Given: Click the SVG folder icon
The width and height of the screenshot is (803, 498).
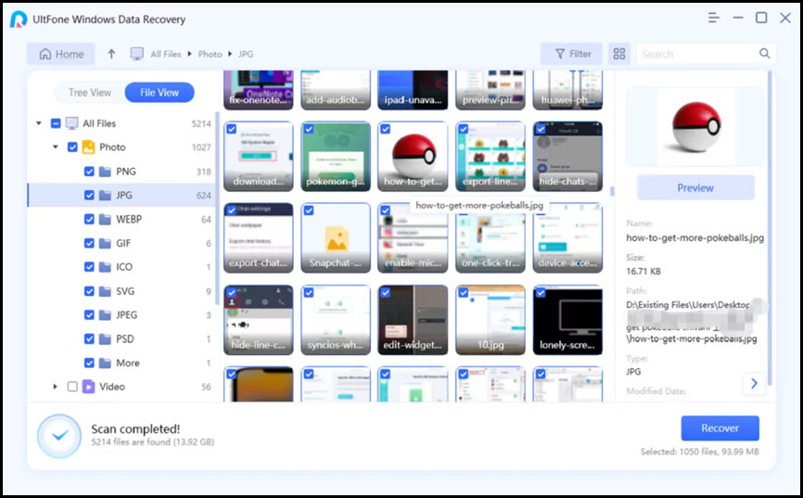Looking at the screenshot, I should (105, 291).
